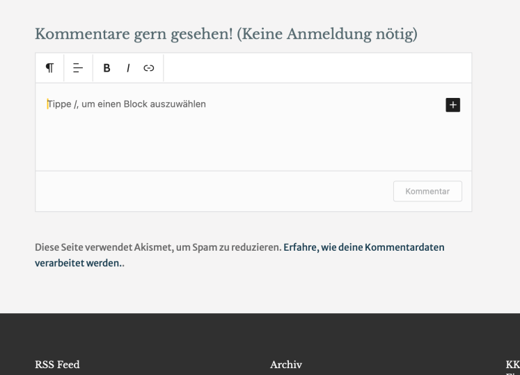This screenshot has height=375, width=520.
Task: Click the 'Kommentare gern gesehen!' heading
Action: [134, 34]
